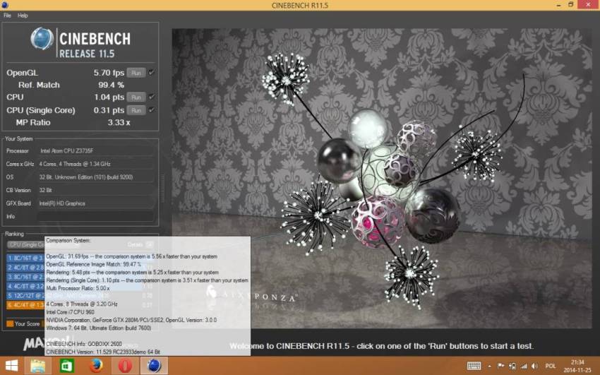Run the OpenGL benchmark test
600x375 pixels.
pos(136,73)
